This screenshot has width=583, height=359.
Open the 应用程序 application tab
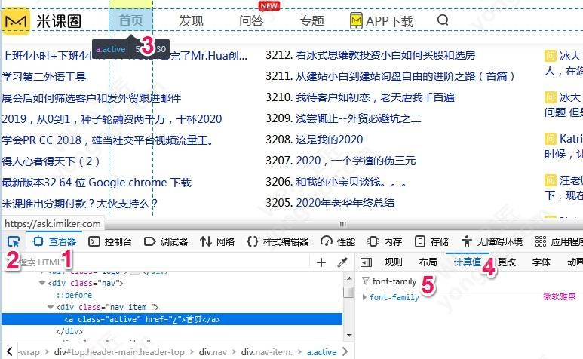point(558,242)
